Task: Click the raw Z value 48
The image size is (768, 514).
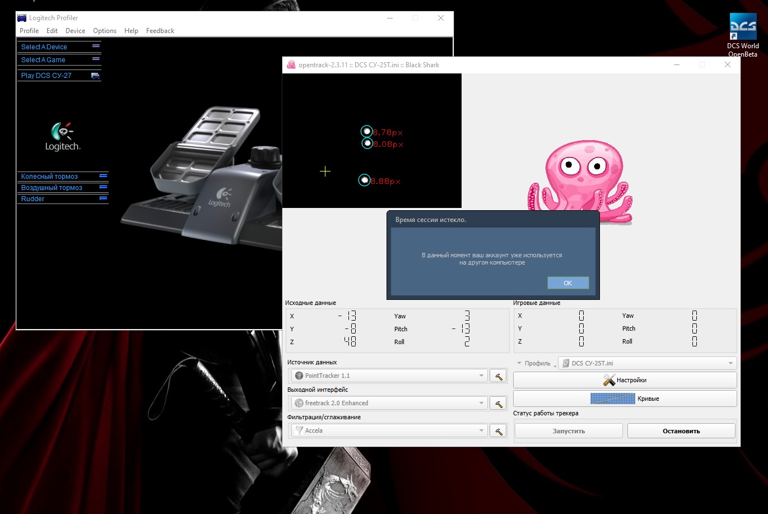Action: pyautogui.click(x=350, y=342)
